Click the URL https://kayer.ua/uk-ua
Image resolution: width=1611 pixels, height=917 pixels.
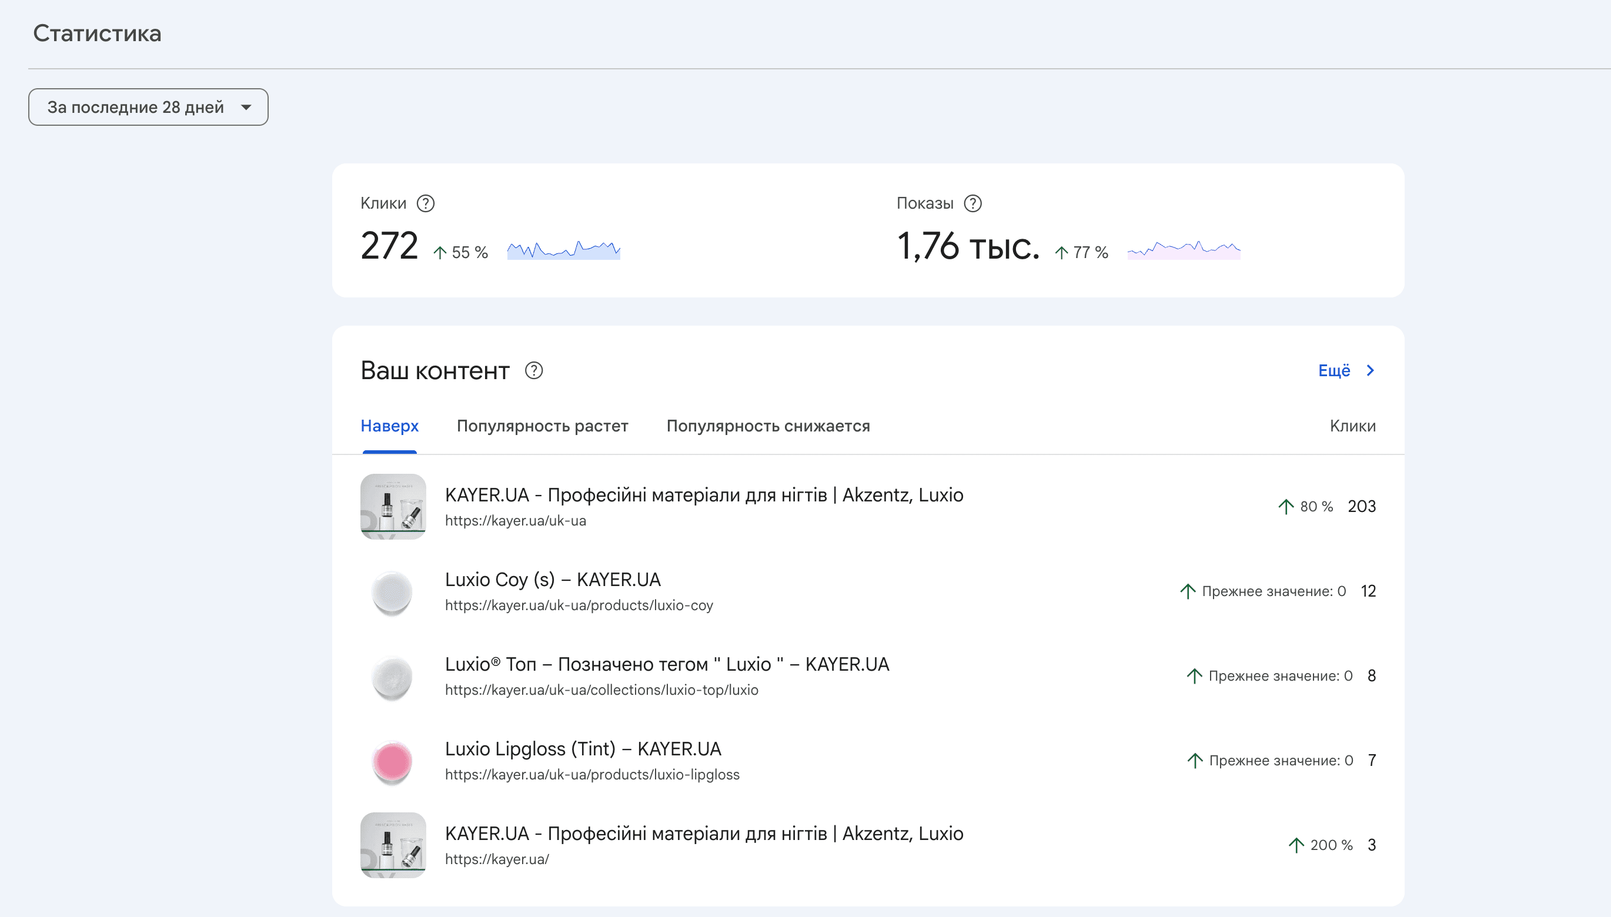click(x=515, y=521)
